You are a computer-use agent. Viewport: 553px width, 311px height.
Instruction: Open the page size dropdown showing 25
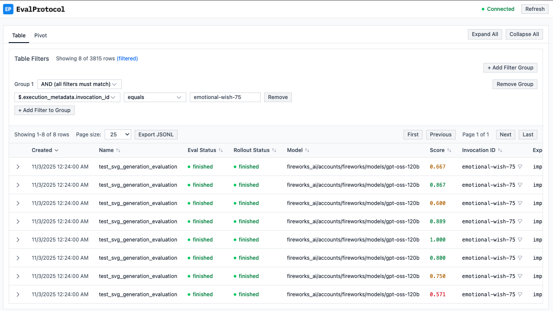(117, 134)
